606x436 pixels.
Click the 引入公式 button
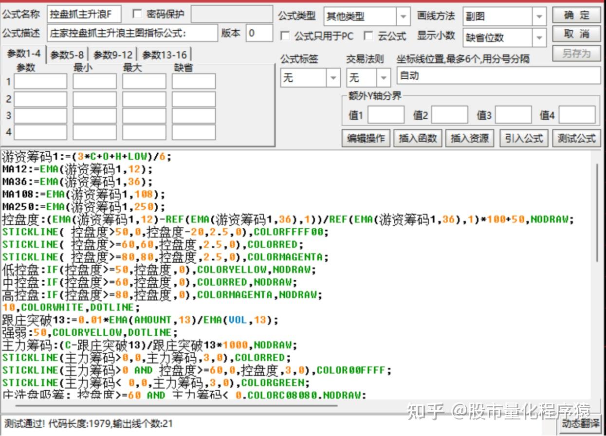pos(524,138)
